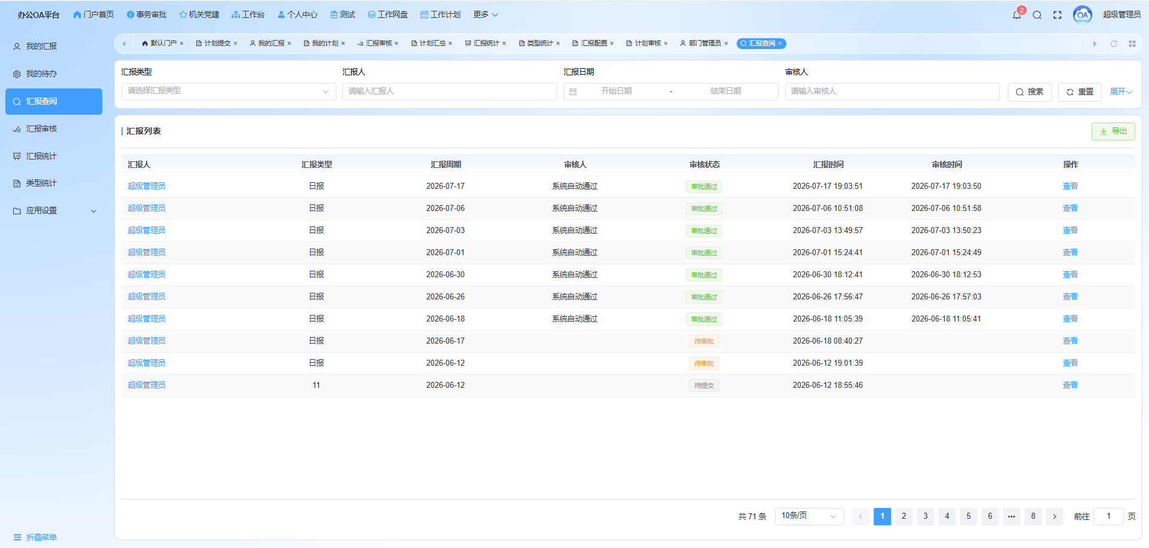This screenshot has width=1149, height=548.
Task: Close the 类型统计 tab
Action: tap(558, 44)
